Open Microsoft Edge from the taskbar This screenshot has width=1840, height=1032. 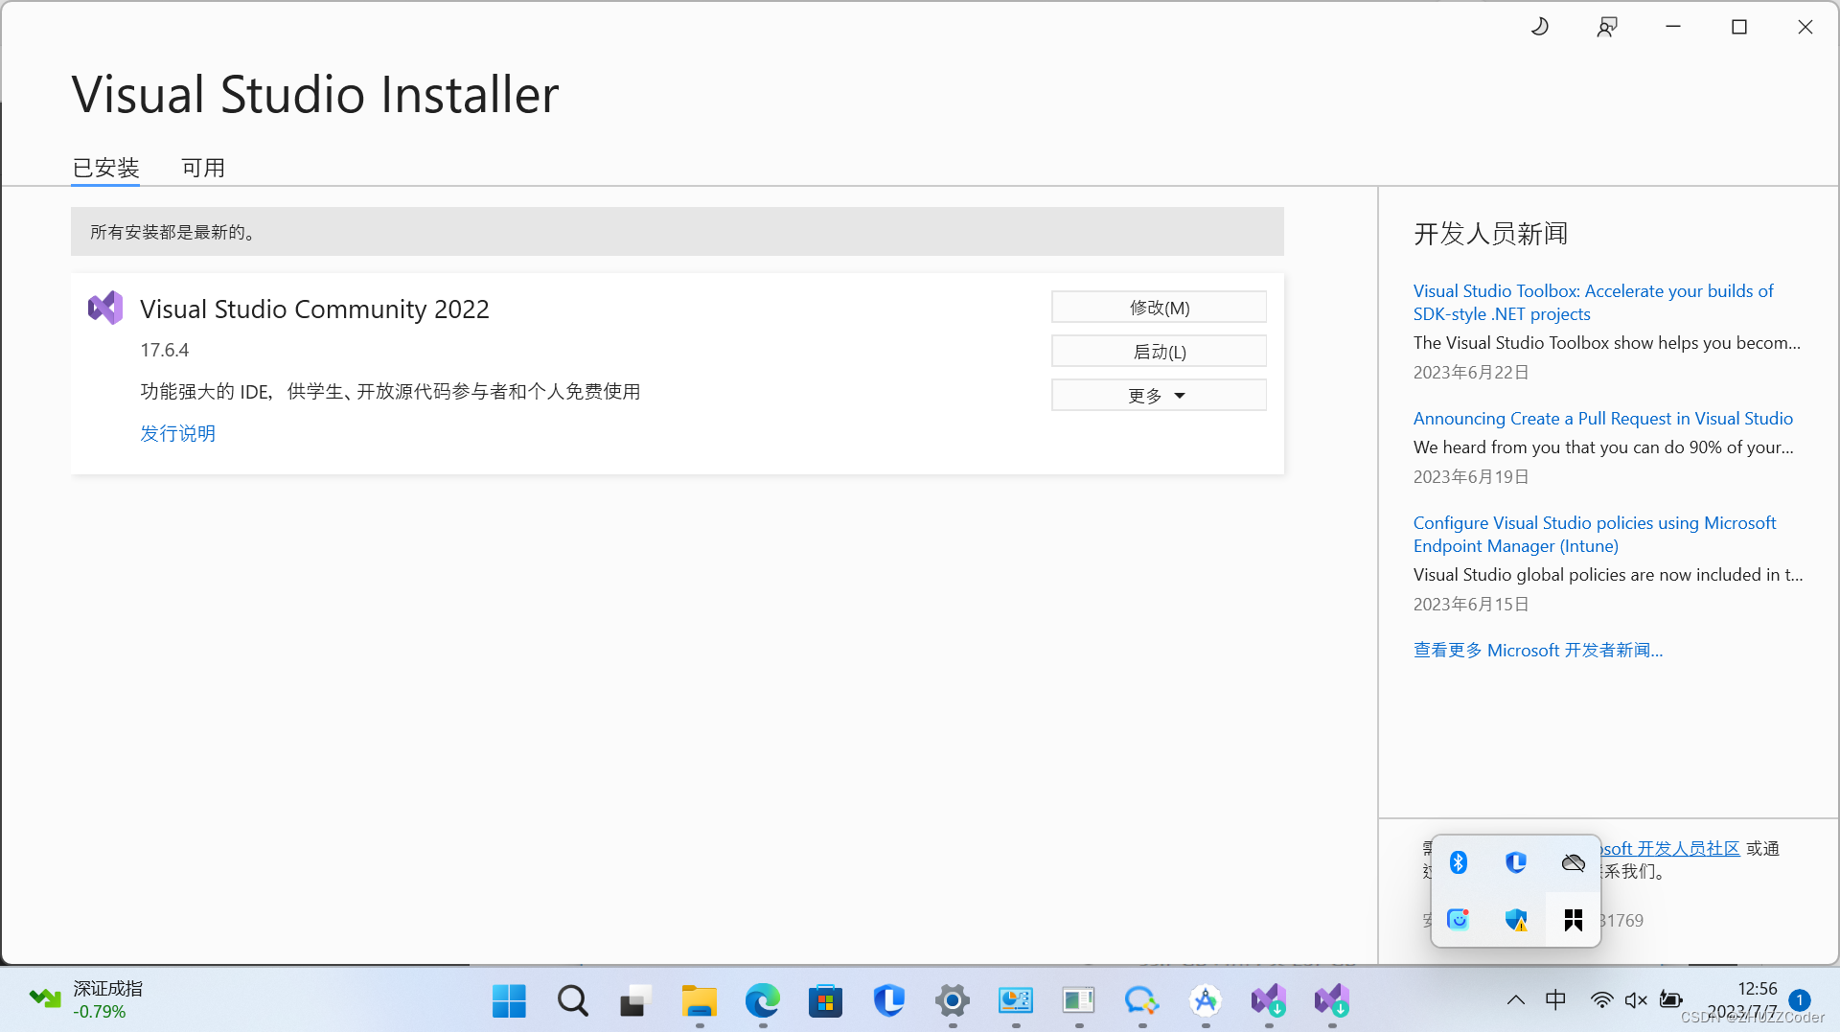pyautogui.click(x=762, y=1001)
